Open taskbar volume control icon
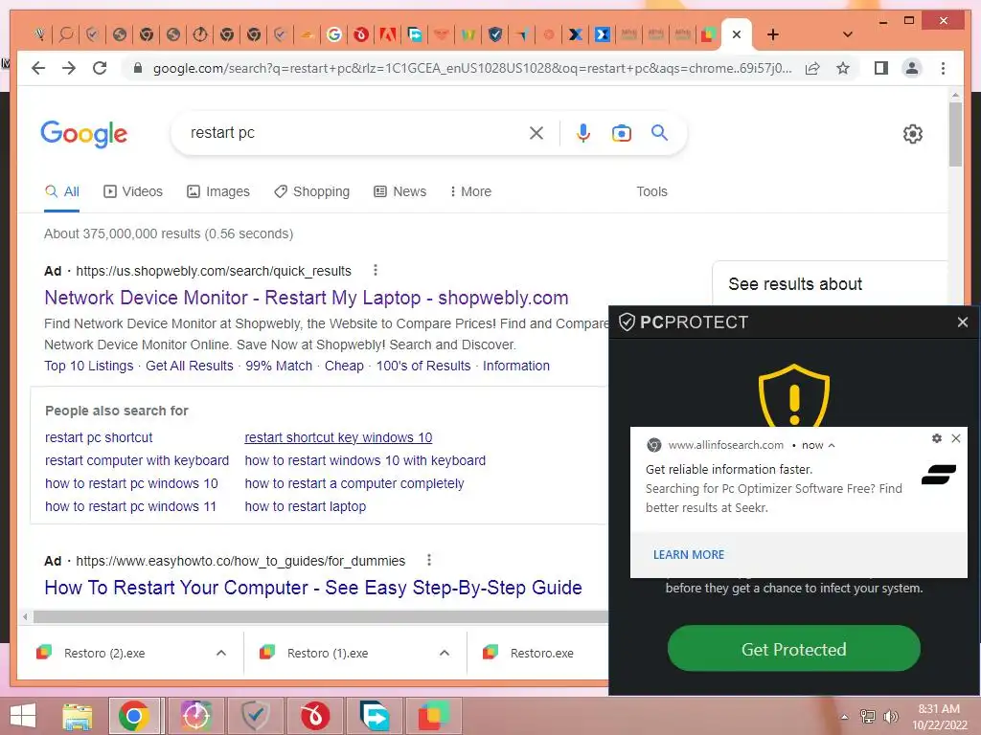The height and width of the screenshot is (735, 981). [890, 716]
